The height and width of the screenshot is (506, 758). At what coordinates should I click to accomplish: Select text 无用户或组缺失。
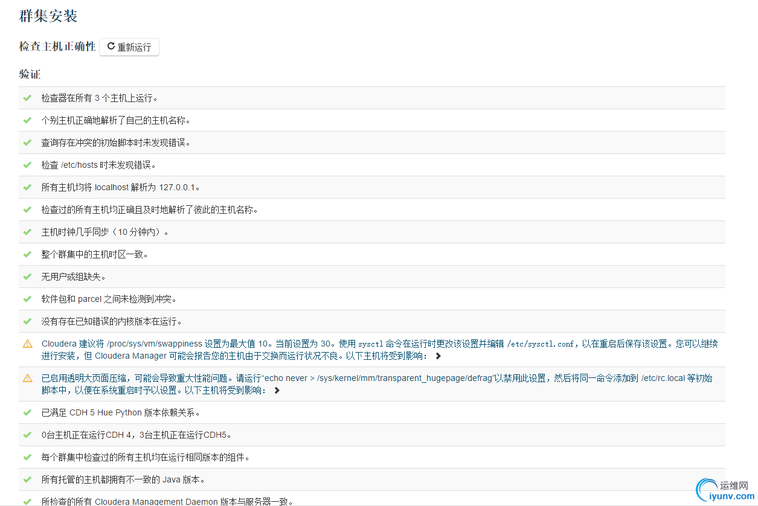point(74,277)
